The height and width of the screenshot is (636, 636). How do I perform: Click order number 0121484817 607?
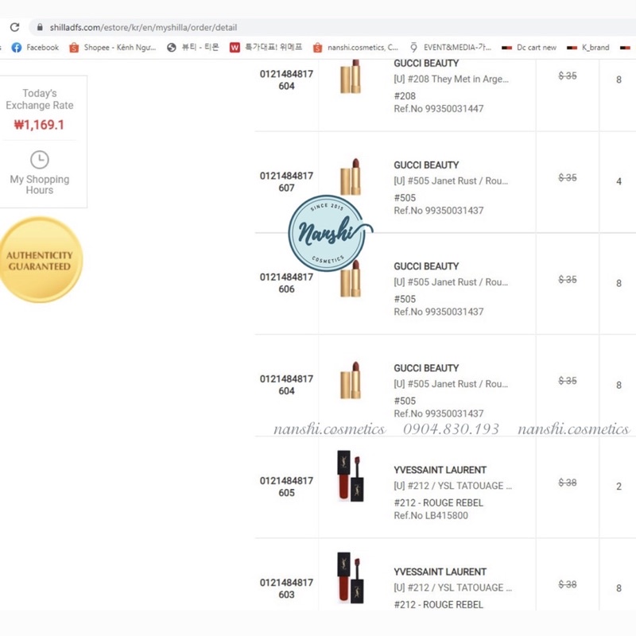click(286, 182)
